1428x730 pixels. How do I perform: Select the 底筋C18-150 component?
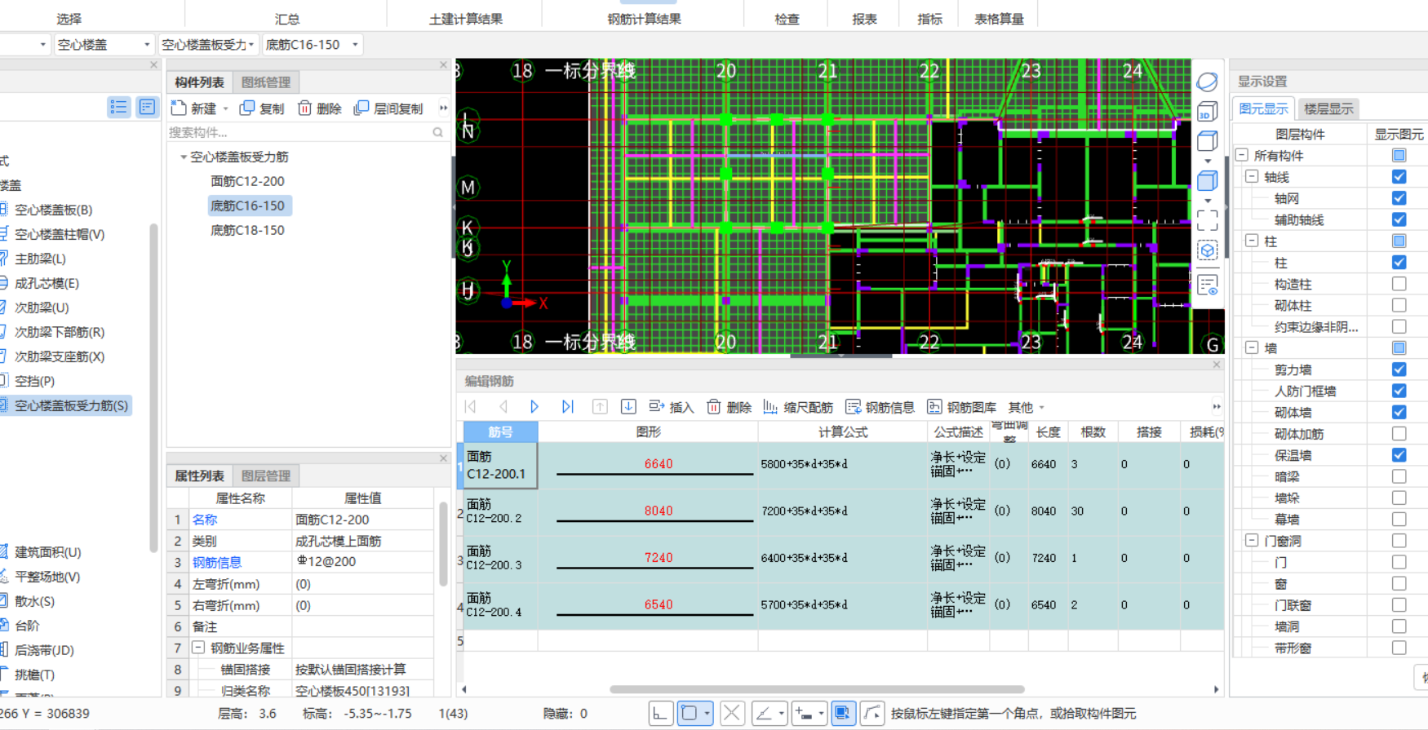pos(248,230)
